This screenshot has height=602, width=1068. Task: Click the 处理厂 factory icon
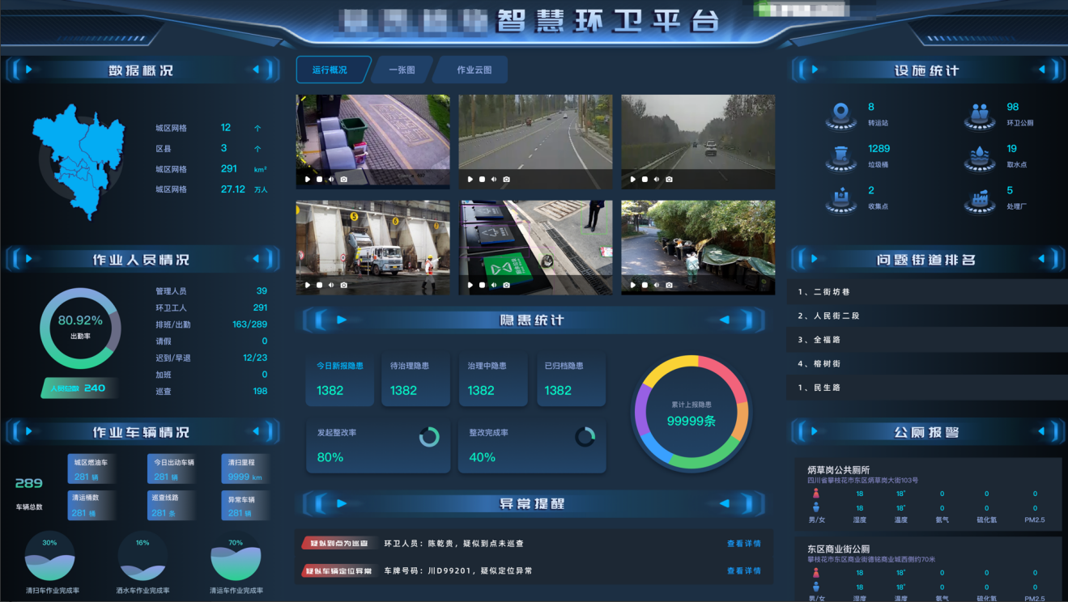pos(979,198)
